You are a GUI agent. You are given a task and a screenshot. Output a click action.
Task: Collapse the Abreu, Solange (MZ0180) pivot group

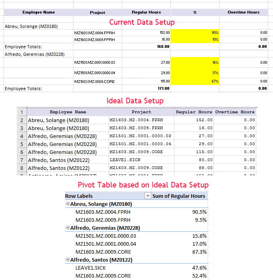[67, 203]
